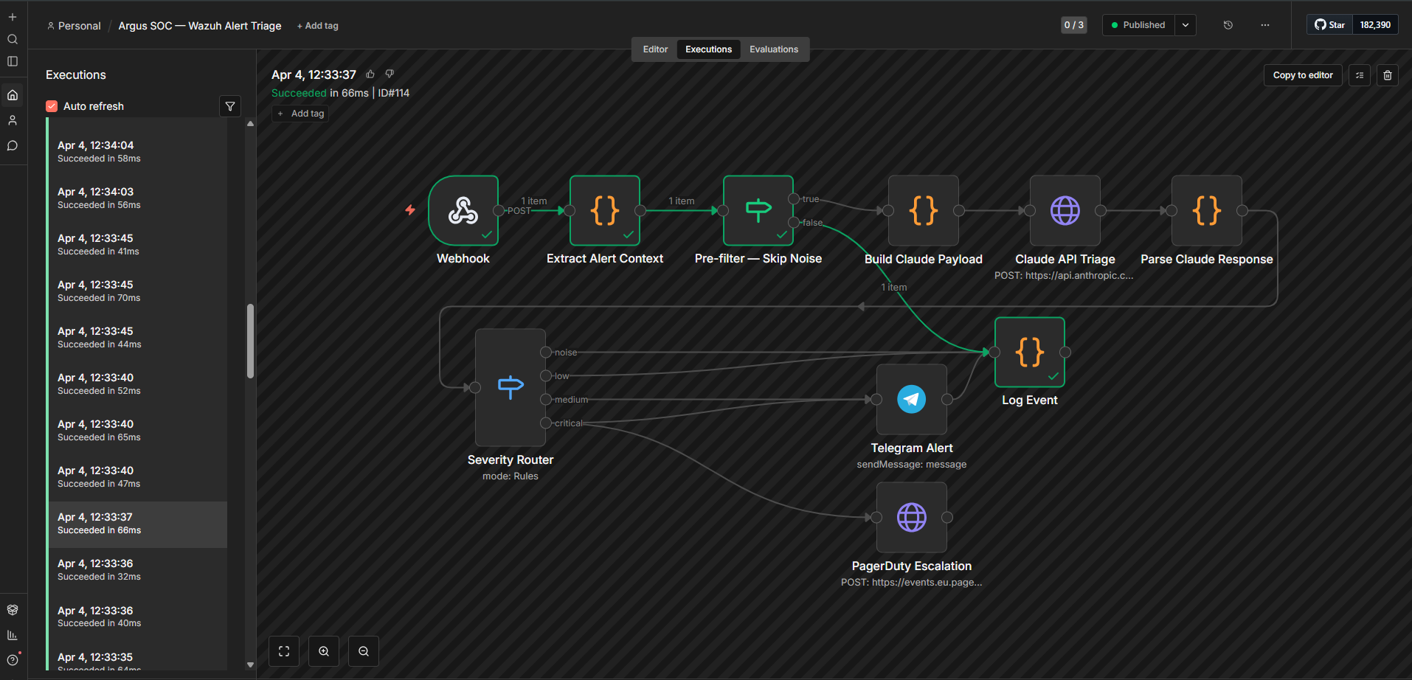The height and width of the screenshot is (680, 1412).
Task: Open the execution that succeeded in 44ms
Action: 138,338
